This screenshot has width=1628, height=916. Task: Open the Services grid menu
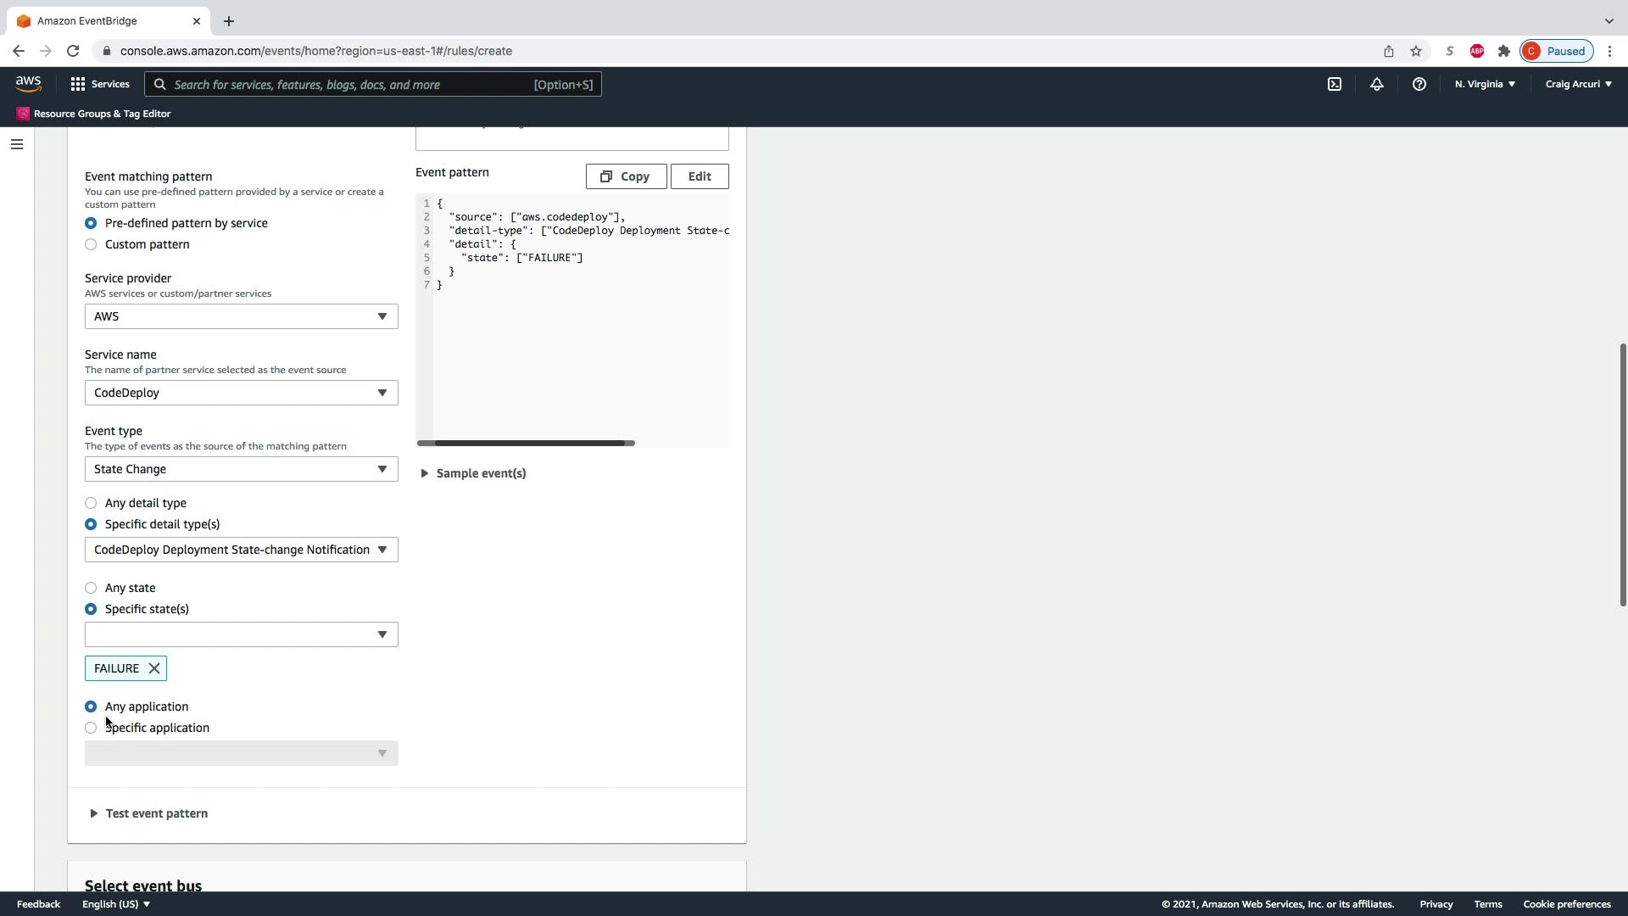coord(100,84)
